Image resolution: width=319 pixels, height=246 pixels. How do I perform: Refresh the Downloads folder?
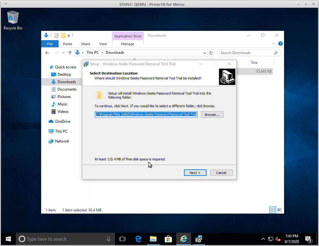click(211, 53)
